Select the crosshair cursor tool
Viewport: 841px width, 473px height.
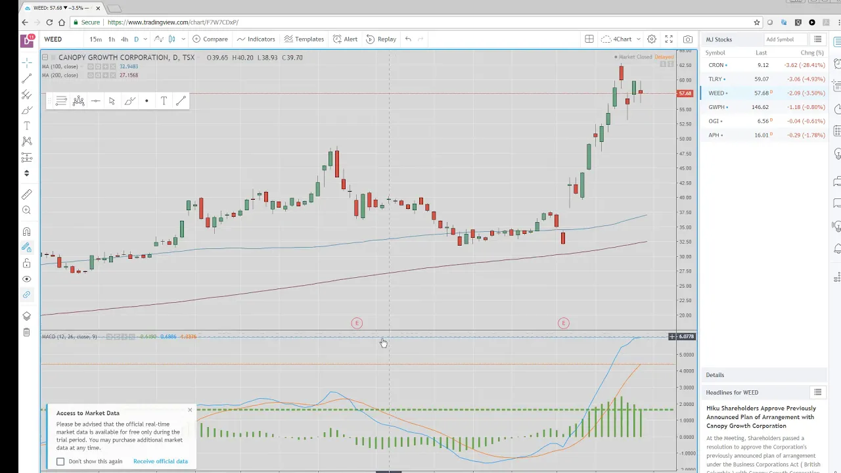[26, 63]
